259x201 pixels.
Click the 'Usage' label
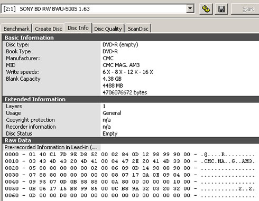click(x=13, y=113)
